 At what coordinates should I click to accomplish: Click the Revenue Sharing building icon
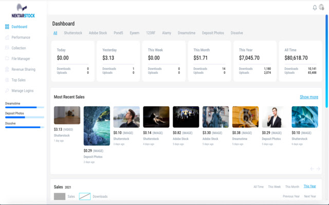pyautogui.click(x=7, y=69)
